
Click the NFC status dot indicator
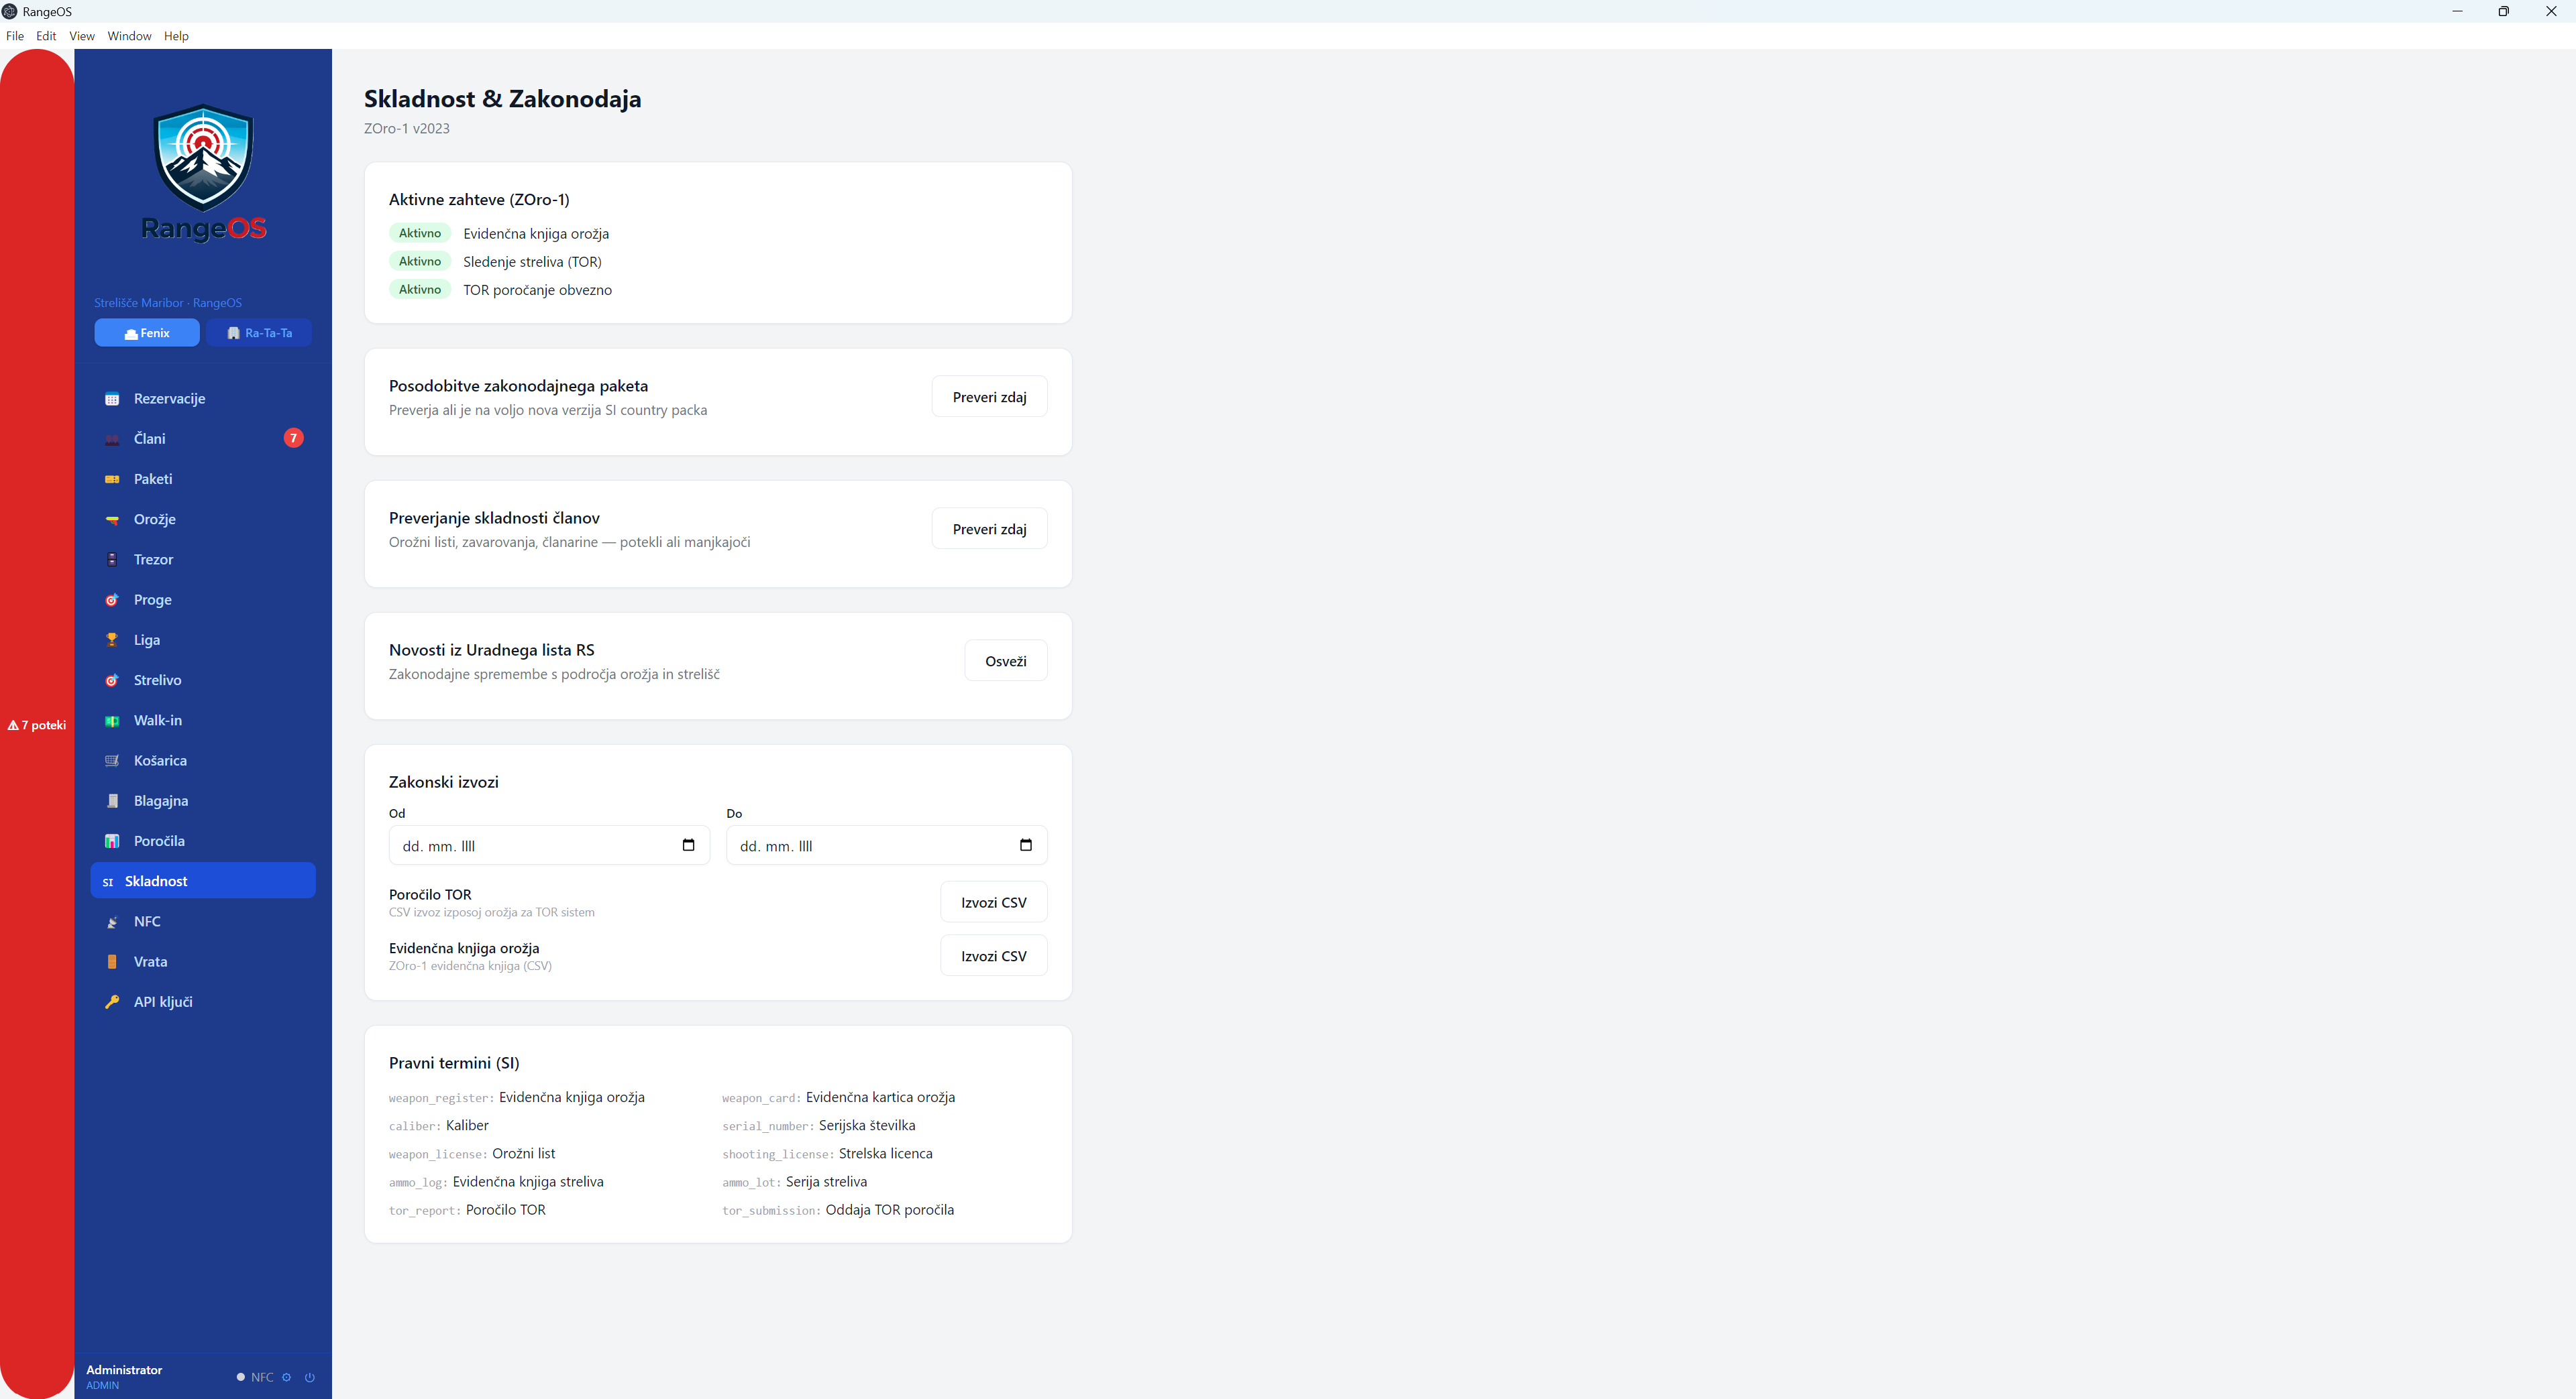[x=241, y=1377]
